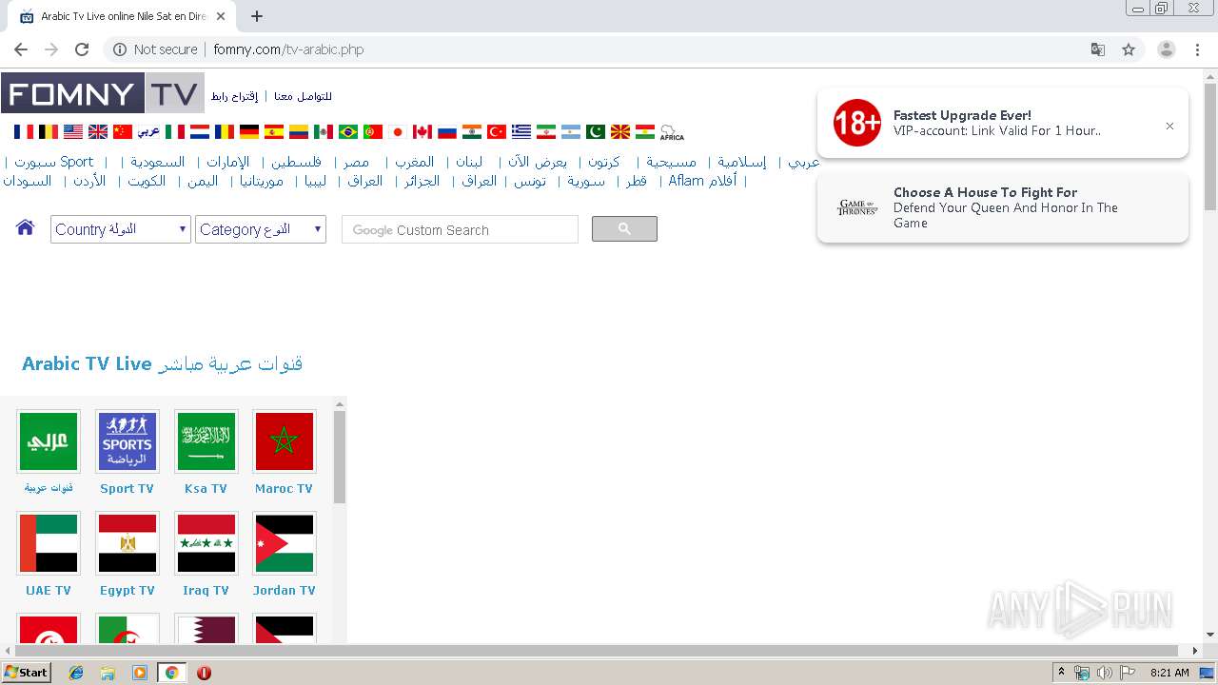Open the مصر menu link
The width and height of the screenshot is (1218, 685).
(x=357, y=162)
